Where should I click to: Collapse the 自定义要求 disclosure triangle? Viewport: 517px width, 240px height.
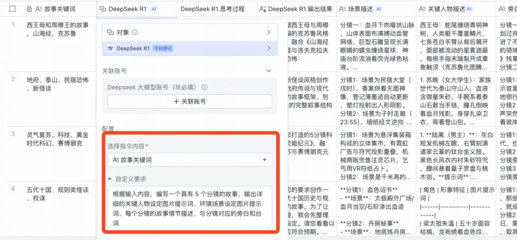click(x=110, y=179)
